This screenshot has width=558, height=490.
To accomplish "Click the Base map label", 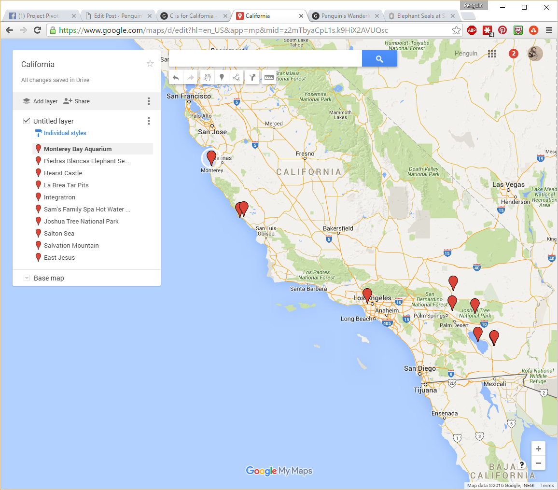I will tap(49, 278).
